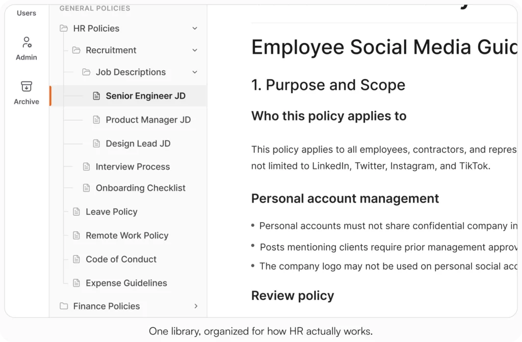The height and width of the screenshot is (342, 522).
Task: Open the Onboarding Checklist document
Action: (x=141, y=188)
